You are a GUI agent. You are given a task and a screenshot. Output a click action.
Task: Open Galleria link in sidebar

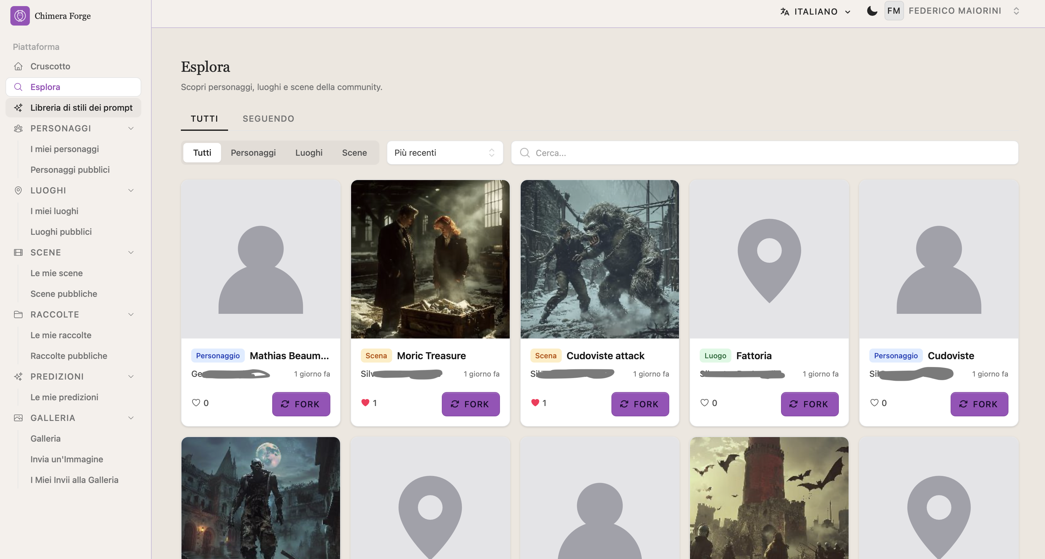tap(45, 438)
